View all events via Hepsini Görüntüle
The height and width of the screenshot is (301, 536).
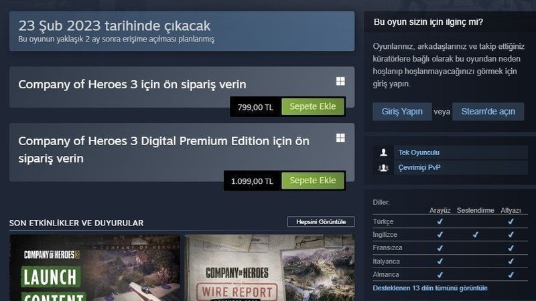click(x=321, y=222)
